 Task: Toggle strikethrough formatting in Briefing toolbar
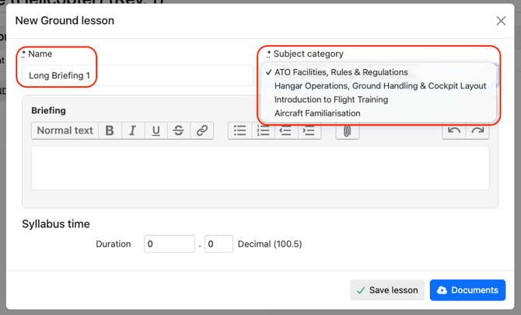[x=178, y=130]
